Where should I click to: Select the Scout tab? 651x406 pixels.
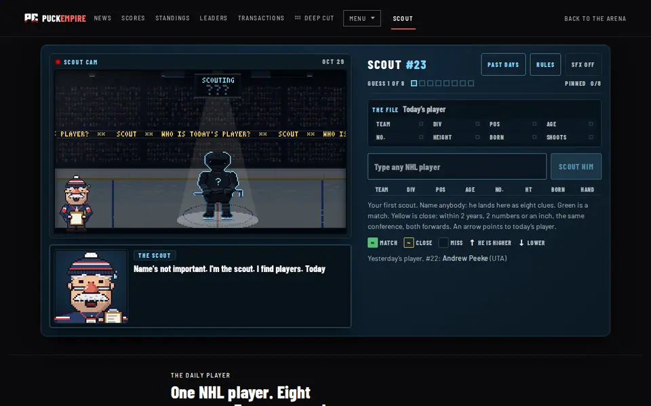(x=403, y=19)
